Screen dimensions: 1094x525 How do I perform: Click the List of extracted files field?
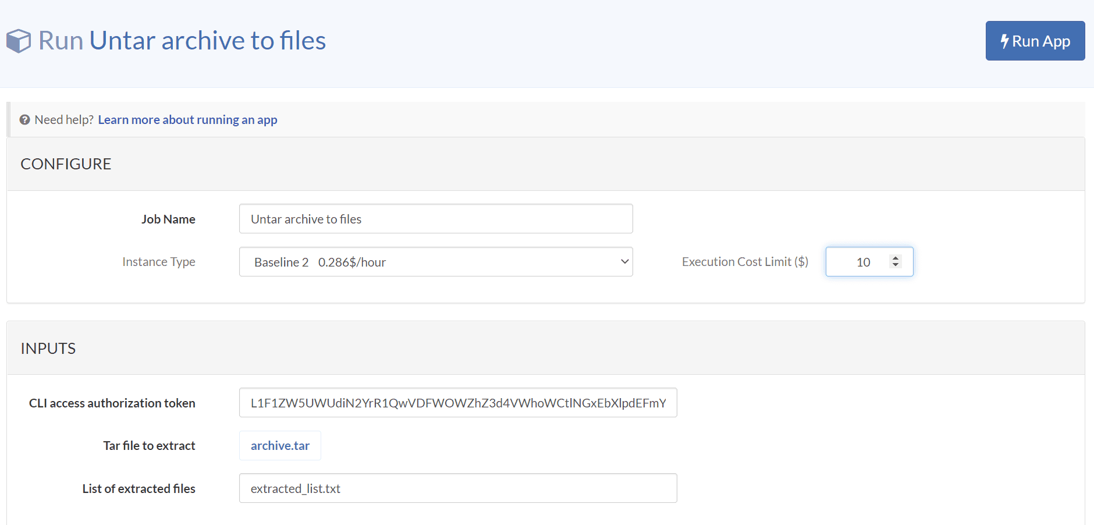tap(457, 488)
